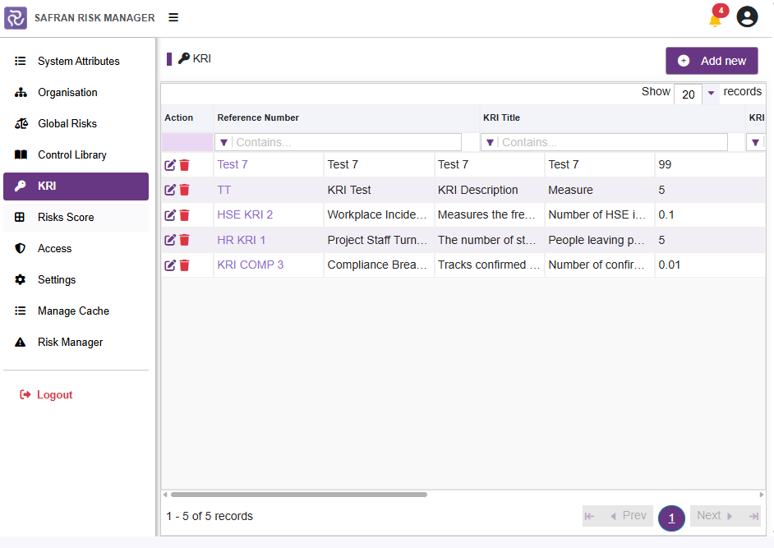The height and width of the screenshot is (548, 774).
Task: Click the Add new button
Action: pyautogui.click(x=712, y=61)
